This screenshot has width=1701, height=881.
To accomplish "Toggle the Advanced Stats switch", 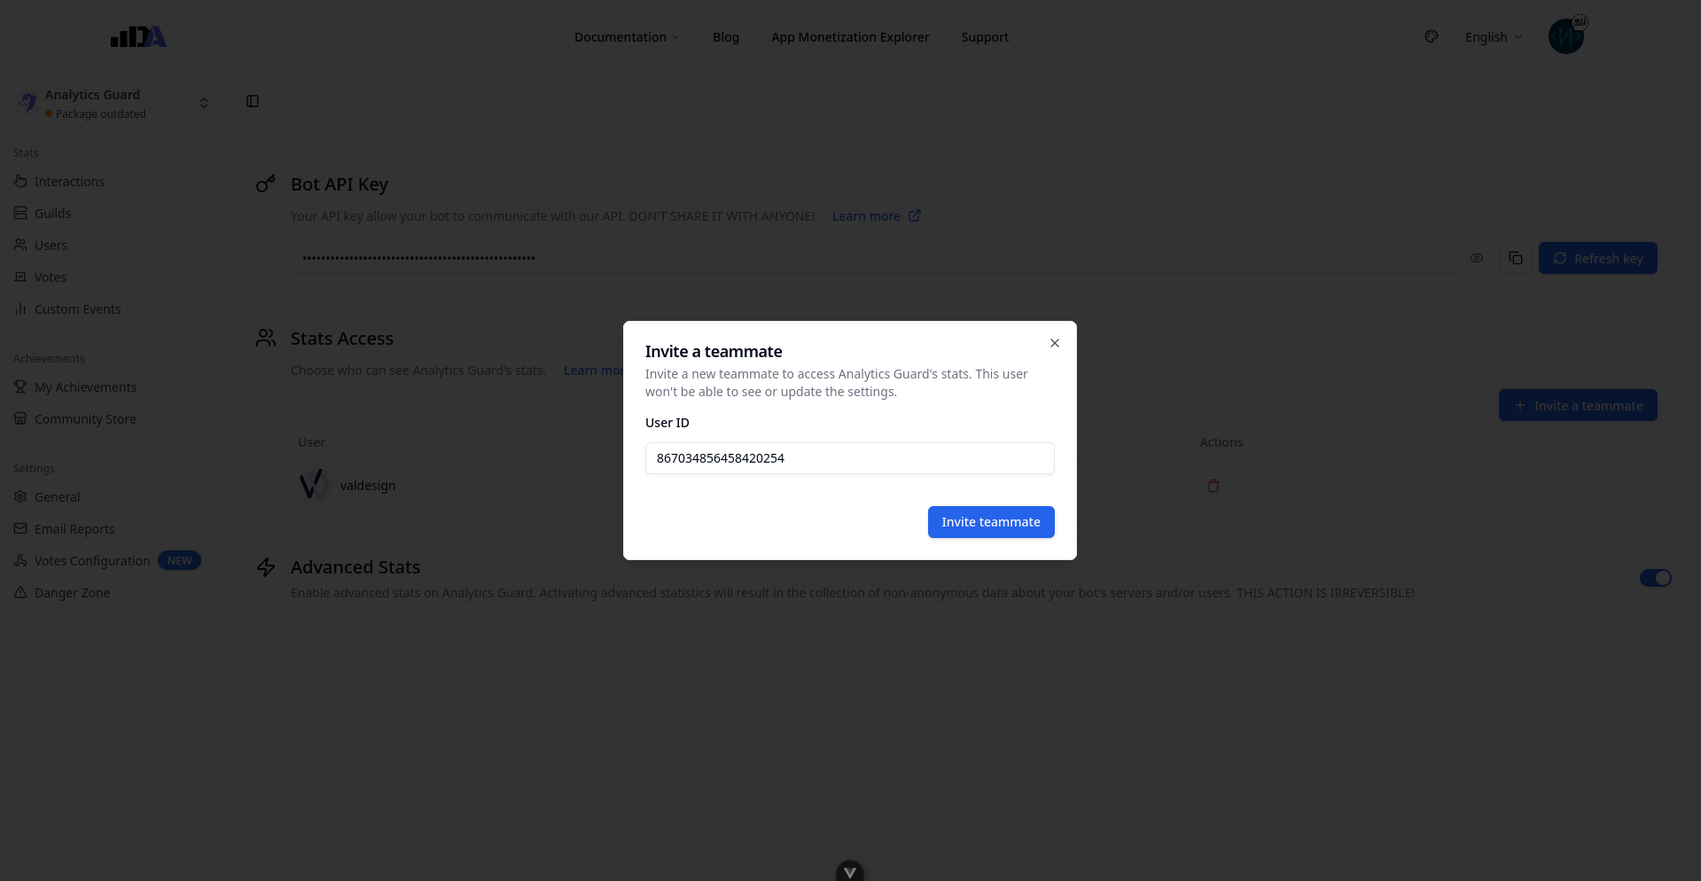I will 1655,578.
